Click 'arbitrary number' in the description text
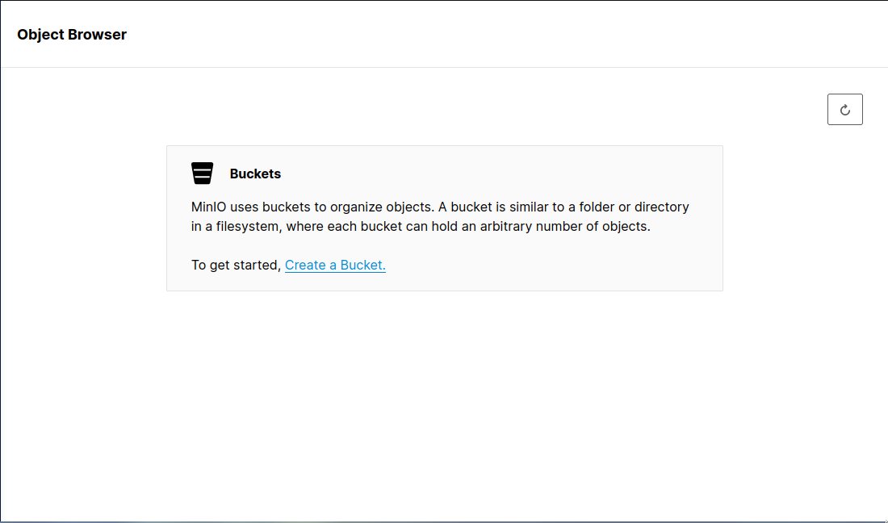888x523 pixels. (x=531, y=226)
